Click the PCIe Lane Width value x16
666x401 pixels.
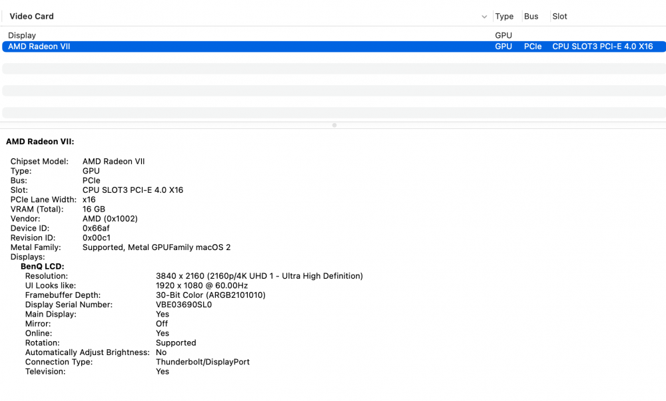89,200
